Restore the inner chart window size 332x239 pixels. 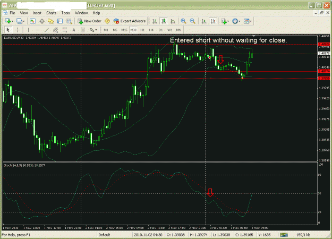[321, 13]
